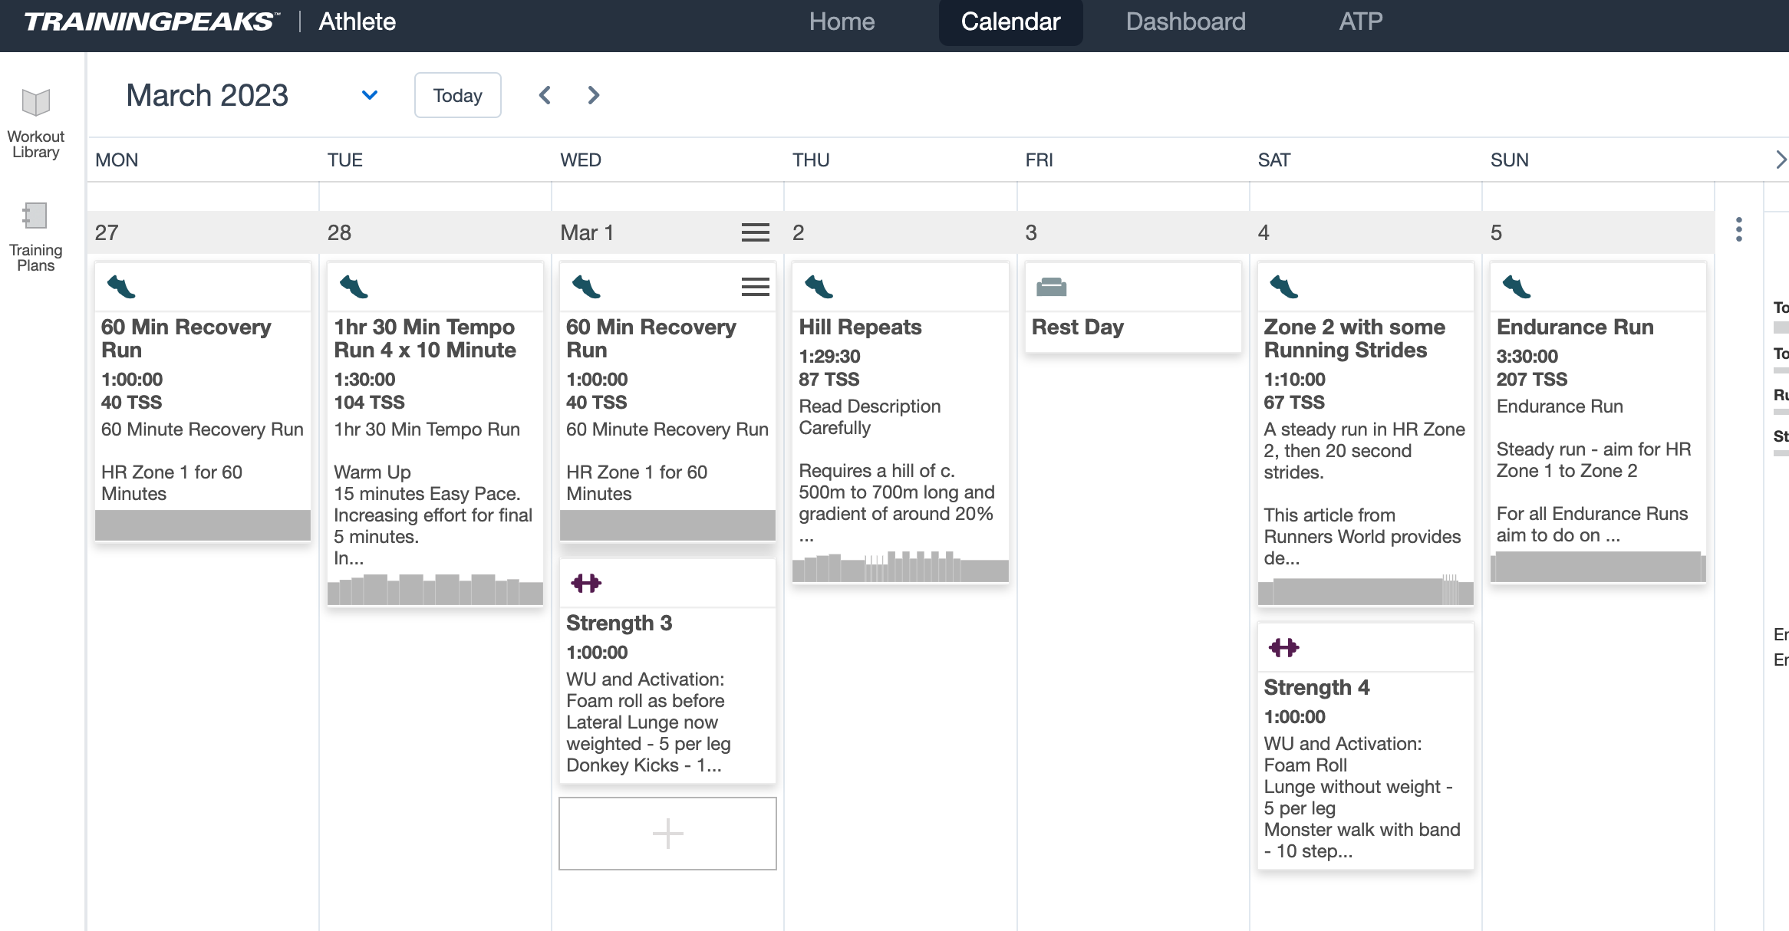The image size is (1789, 931).
Task: Click the 1:10:00 duration on Zone 2 card
Action: point(1294,379)
